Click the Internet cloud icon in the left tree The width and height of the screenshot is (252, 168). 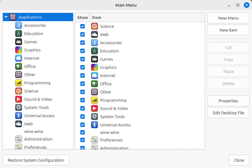(19, 58)
